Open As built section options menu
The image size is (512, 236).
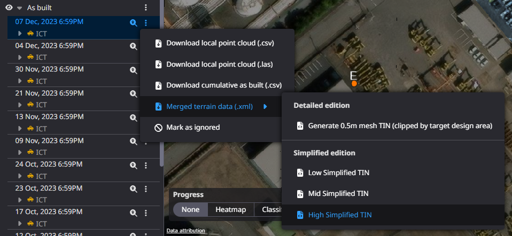(x=146, y=7)
